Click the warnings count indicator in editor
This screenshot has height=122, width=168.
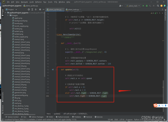(x=152, y=13)
